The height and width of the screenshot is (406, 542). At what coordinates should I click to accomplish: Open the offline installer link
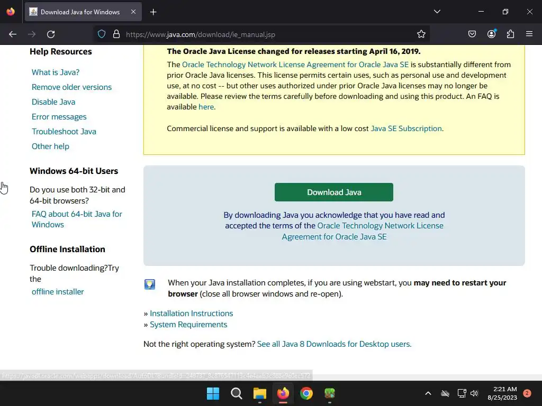[58, 292]
